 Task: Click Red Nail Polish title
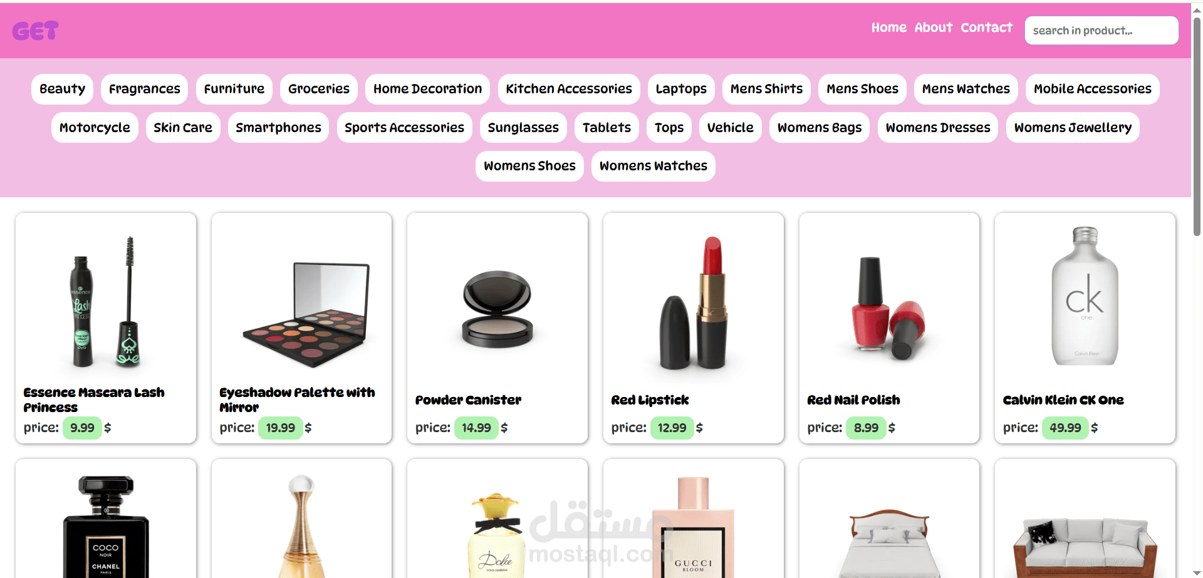(853, 400)
